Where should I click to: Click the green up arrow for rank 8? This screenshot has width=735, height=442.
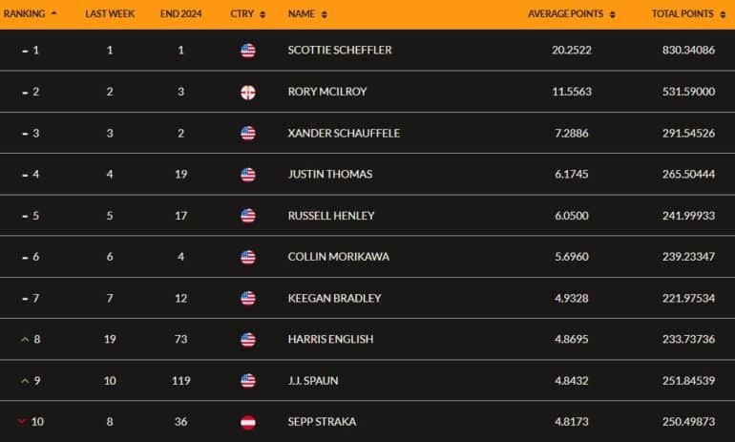[x=25, y=339]
